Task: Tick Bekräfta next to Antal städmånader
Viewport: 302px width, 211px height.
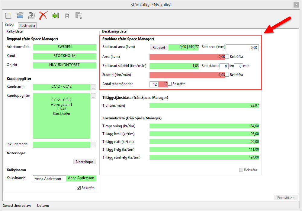Action: pyautogui.click(x=170, y=84)
